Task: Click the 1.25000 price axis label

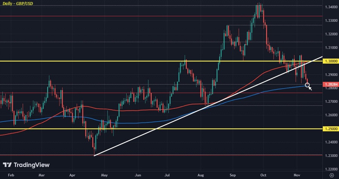Action: pos(330,129)
